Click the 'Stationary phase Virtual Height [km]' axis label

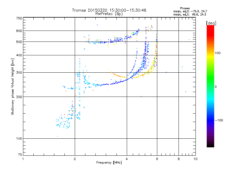(x=13, y=86)
